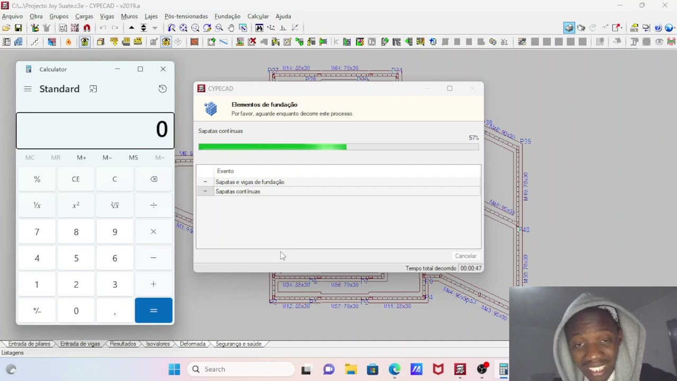Toggle the red magnet snap icon

click(87, 28)
